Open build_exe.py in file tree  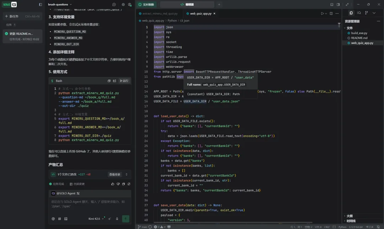pos(359,33)
